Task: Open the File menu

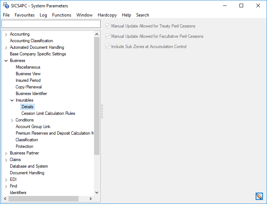Action: click(x=6, y=15)
